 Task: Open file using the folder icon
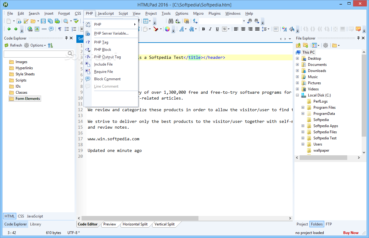pyautogui.click(x=33, y=21)
